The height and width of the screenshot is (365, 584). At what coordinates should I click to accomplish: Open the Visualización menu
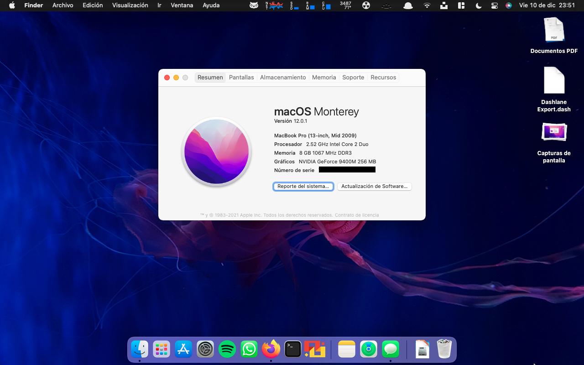(x=130, y=5)
